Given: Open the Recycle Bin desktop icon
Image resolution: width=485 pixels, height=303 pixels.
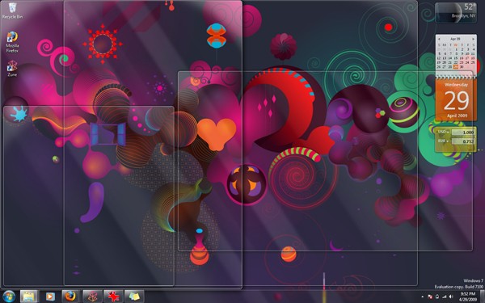Looking at the screenshot, I should 12,11.
